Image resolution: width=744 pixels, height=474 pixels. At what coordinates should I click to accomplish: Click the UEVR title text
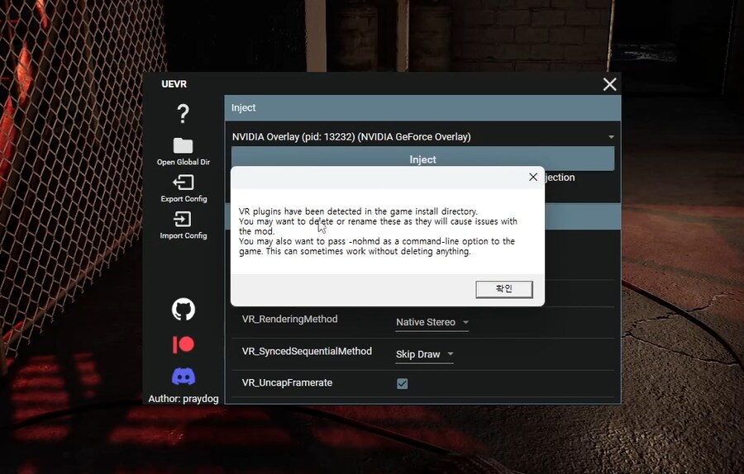pos(174,84)
